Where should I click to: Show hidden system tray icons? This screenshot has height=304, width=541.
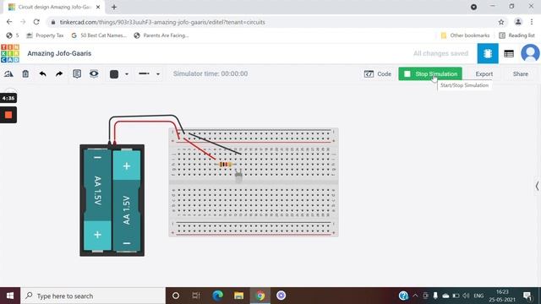(x=415, y=296)
